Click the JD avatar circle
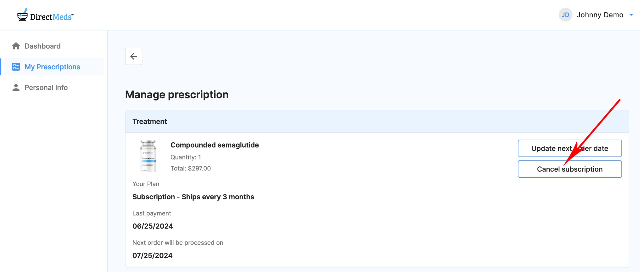Screen dimensions: 640x272 pos(565,15)
